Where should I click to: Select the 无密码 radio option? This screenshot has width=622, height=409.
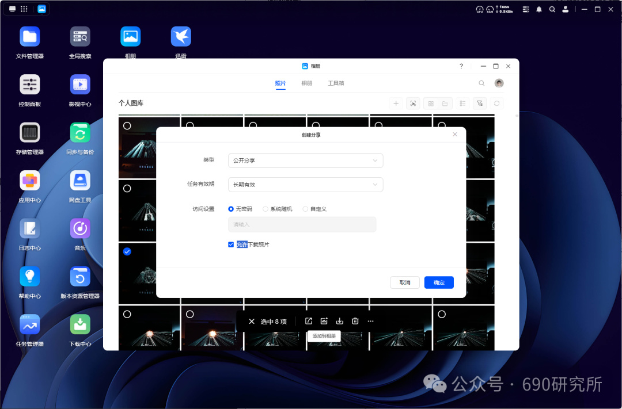[231, 209]
